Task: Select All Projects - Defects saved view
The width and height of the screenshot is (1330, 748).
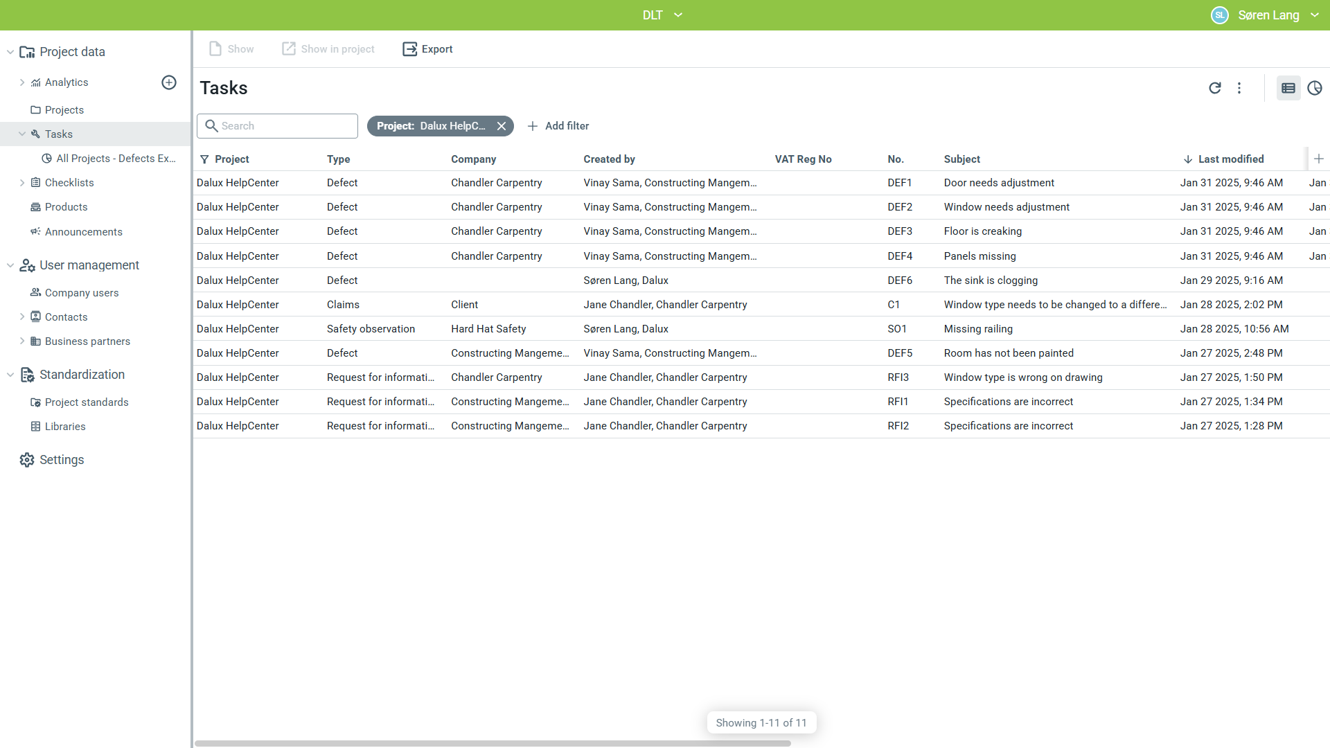Action: [115, 159]
